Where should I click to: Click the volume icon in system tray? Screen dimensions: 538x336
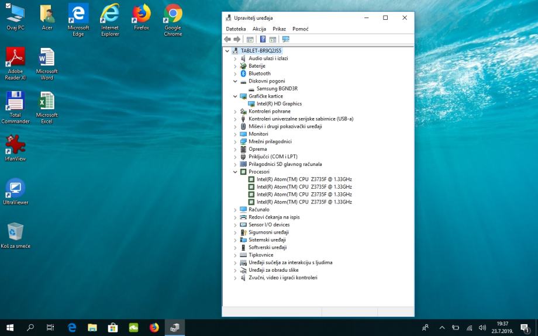pos(482,328)
